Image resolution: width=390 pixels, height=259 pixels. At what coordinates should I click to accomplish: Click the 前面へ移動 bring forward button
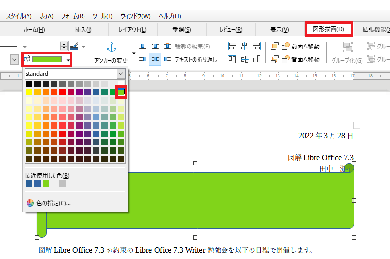[301, 46]
